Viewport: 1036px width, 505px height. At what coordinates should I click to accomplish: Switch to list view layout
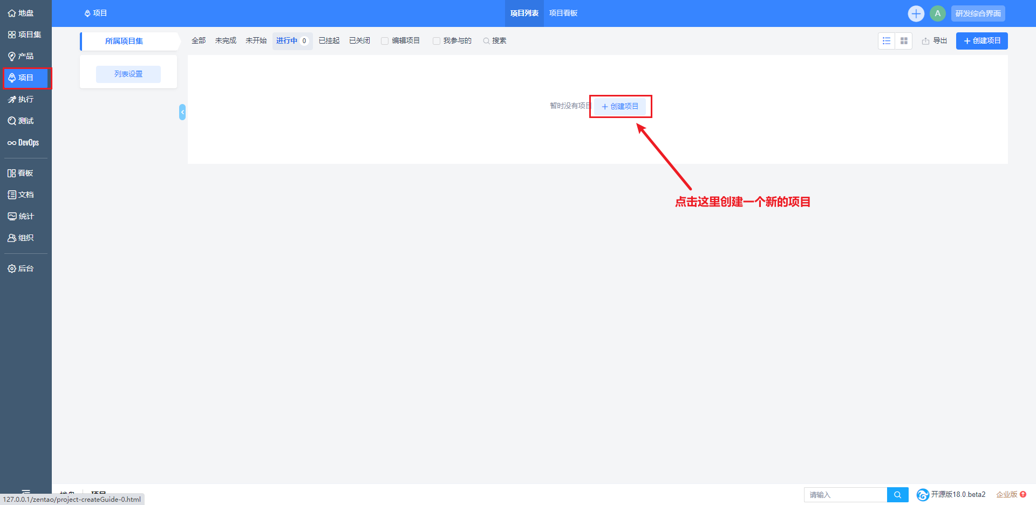pyautogui.click(x=887, y=41)
